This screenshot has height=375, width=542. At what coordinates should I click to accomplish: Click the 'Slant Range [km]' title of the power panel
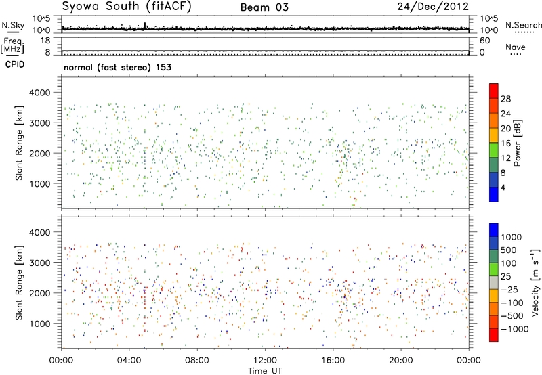point(19,143)
